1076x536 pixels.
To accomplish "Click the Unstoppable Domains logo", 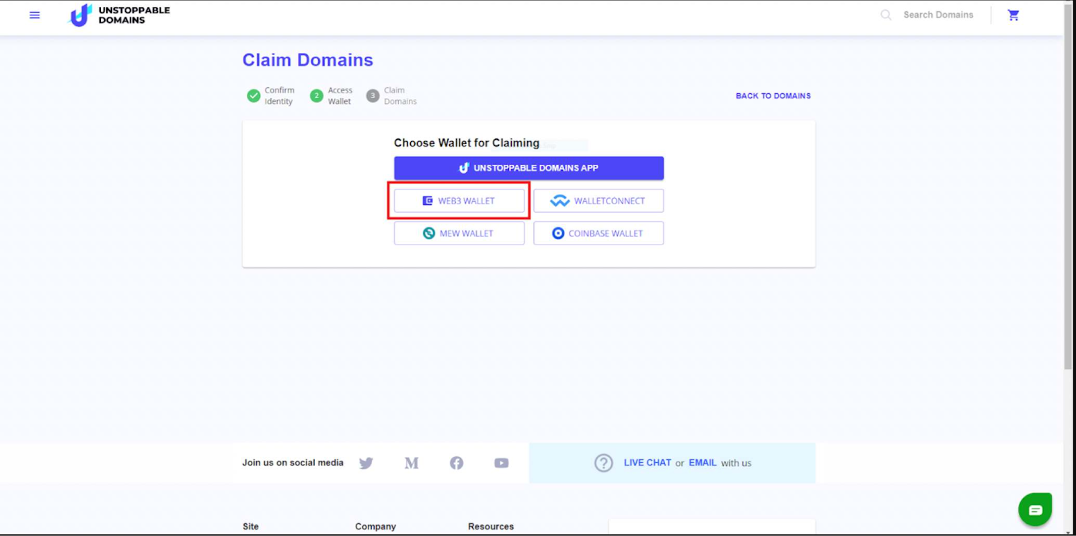I will [x=120, y=15].
